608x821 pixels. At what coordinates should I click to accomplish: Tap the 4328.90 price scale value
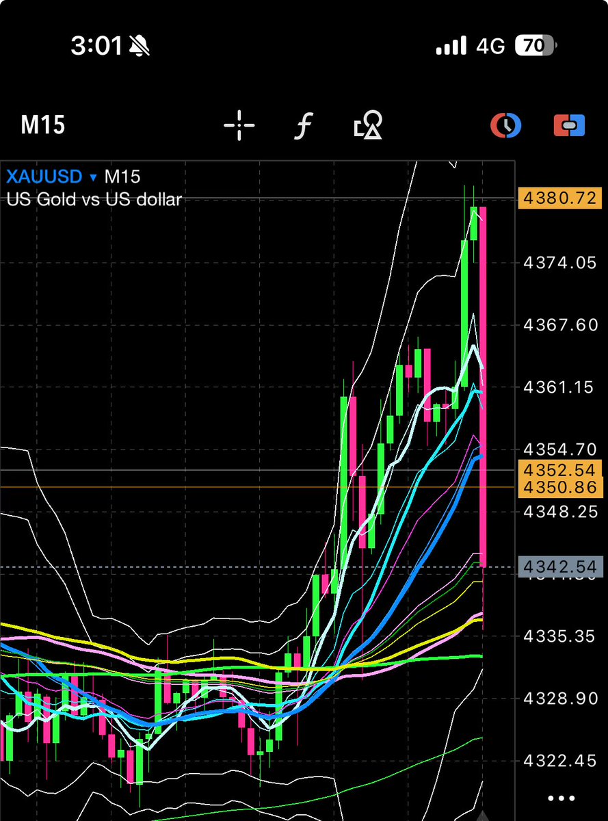560,699
